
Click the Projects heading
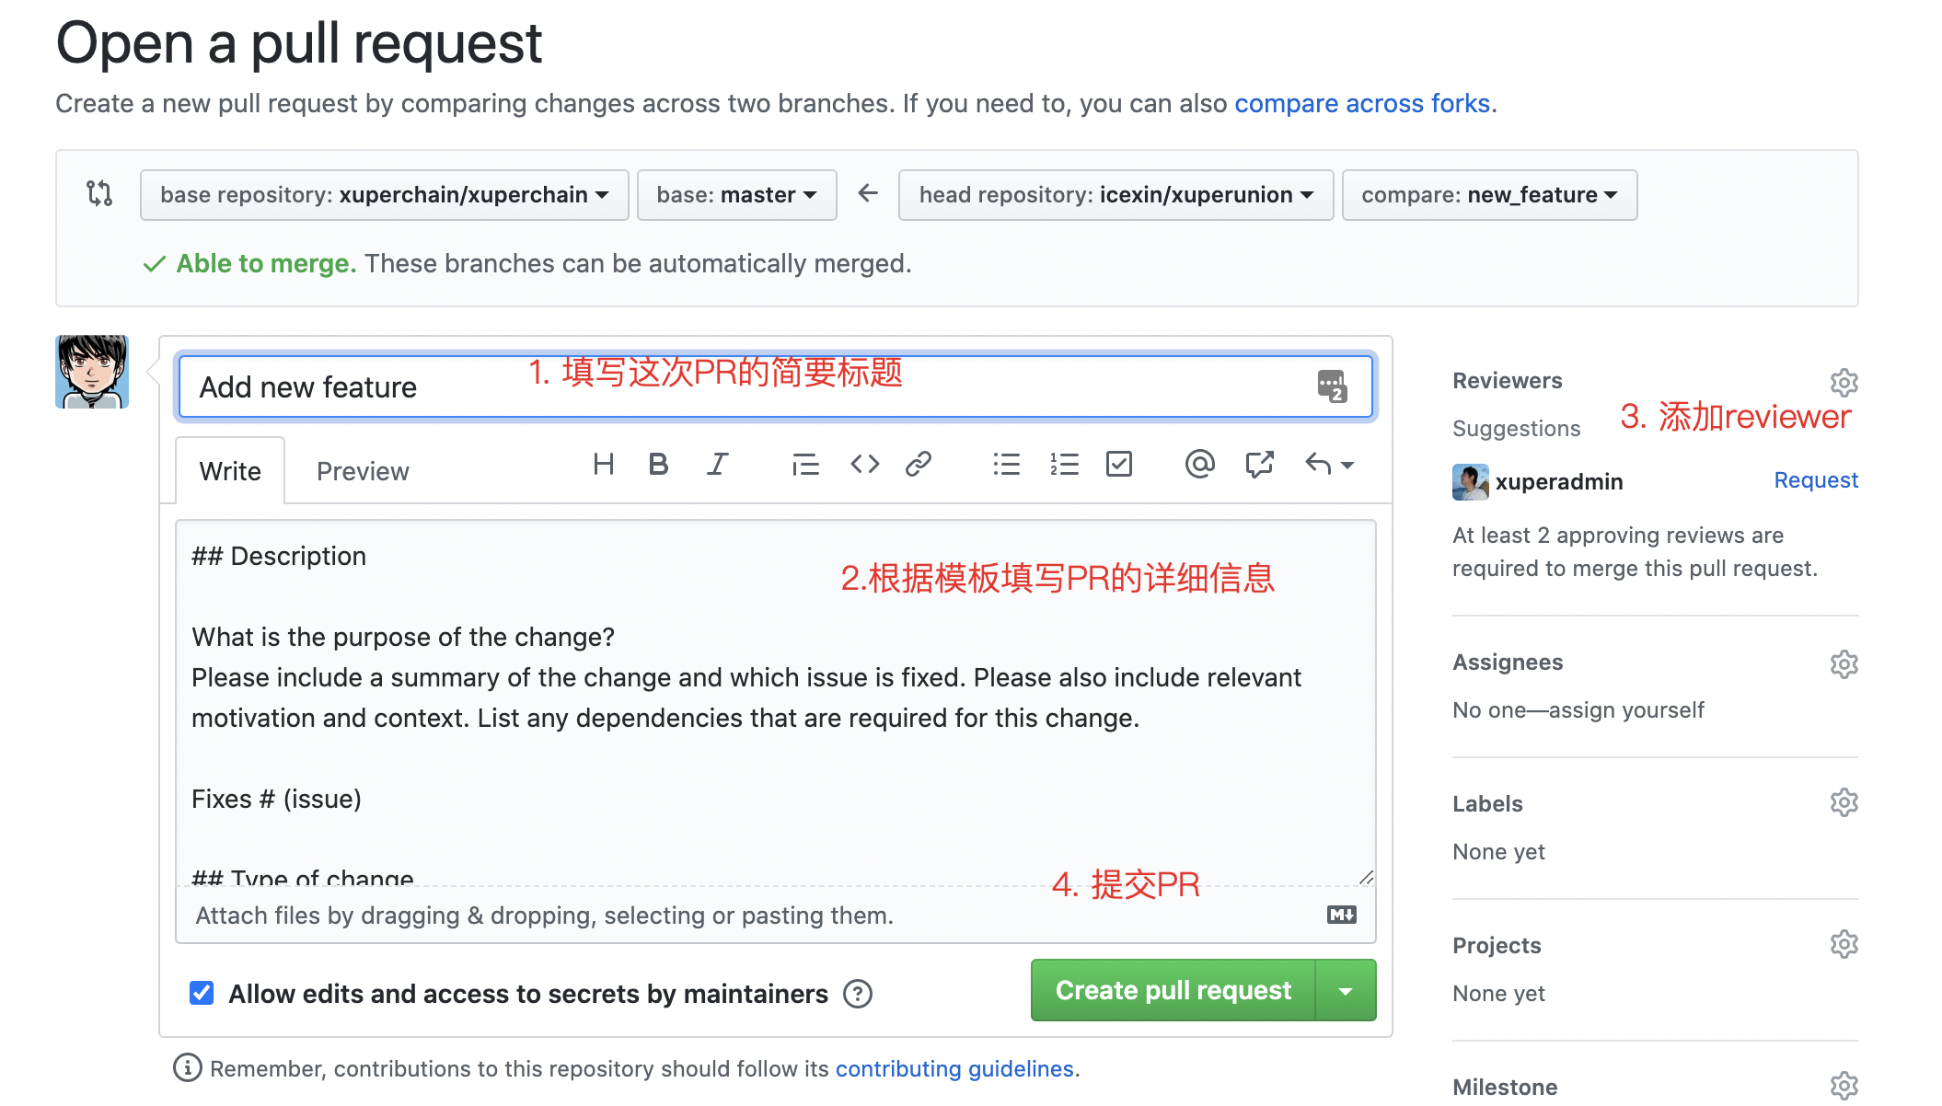[1497, 946]
